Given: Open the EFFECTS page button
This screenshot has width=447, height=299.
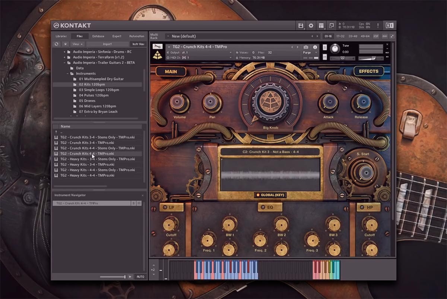Looking at the screenshot, I should click(369, 71).
